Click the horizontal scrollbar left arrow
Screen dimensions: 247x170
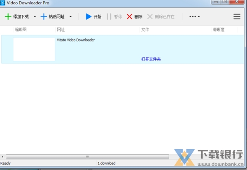point(2,157)
